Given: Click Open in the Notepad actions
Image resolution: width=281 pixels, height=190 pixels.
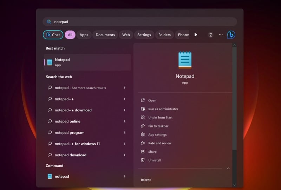Looking at the screenshot, I should (152, 100).
